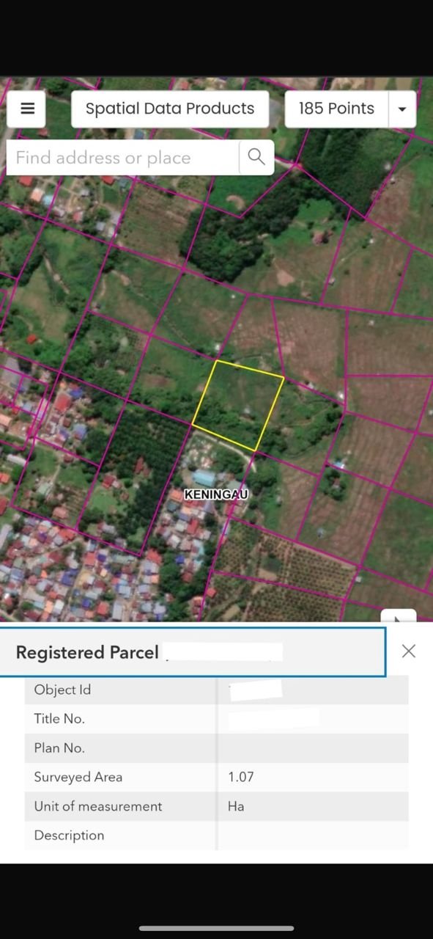433x939 pixels.
Task: Select the Description row
Action: (216, 835)
